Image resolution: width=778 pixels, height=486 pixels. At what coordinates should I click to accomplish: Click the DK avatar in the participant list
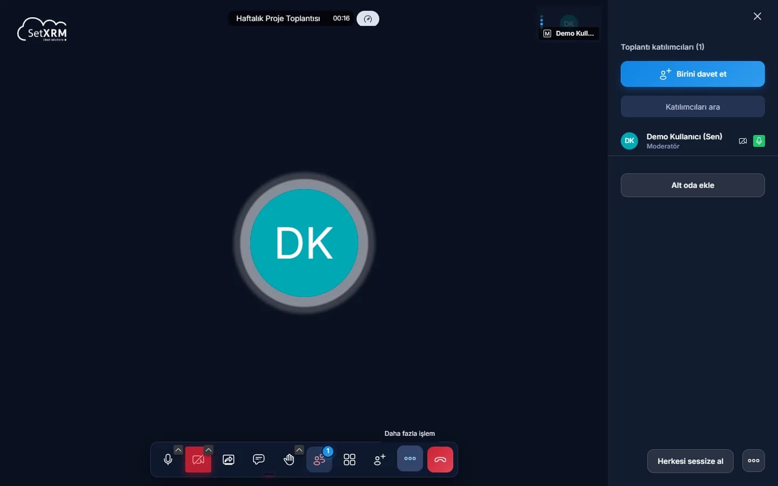(x=629, y=141)
